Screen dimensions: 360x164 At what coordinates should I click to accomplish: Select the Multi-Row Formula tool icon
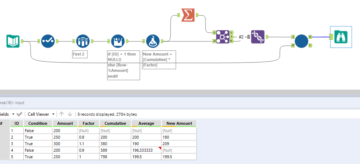pos(118,41)
